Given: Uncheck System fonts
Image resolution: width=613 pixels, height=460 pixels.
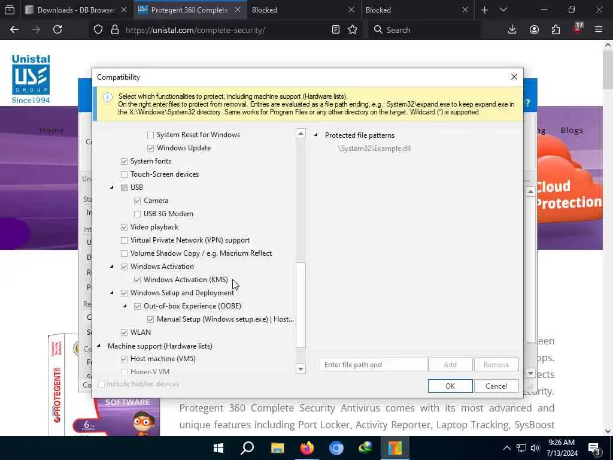Looking at the screenshot, I should (125, 161).
